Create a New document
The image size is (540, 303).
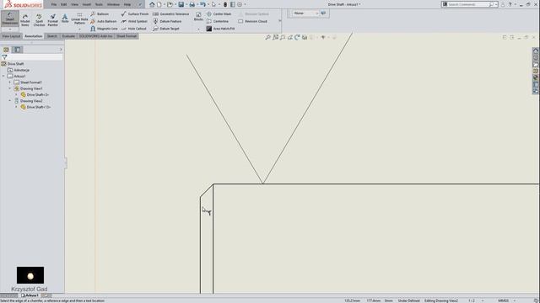click(159, 4)
